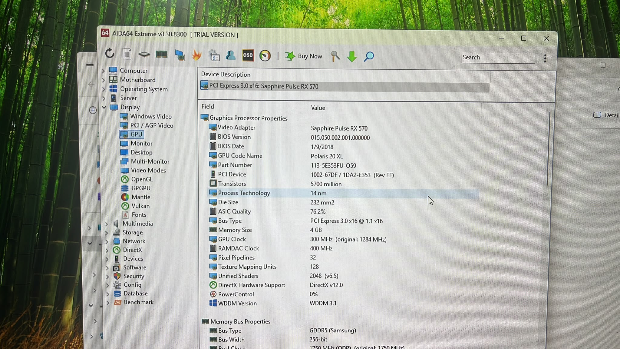Expand the DirectX tree node

coord(107,250)
